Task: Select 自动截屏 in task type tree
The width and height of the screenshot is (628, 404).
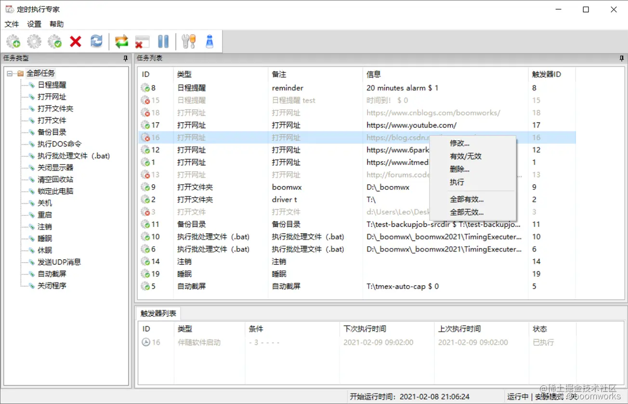Action: pos(52,274)
